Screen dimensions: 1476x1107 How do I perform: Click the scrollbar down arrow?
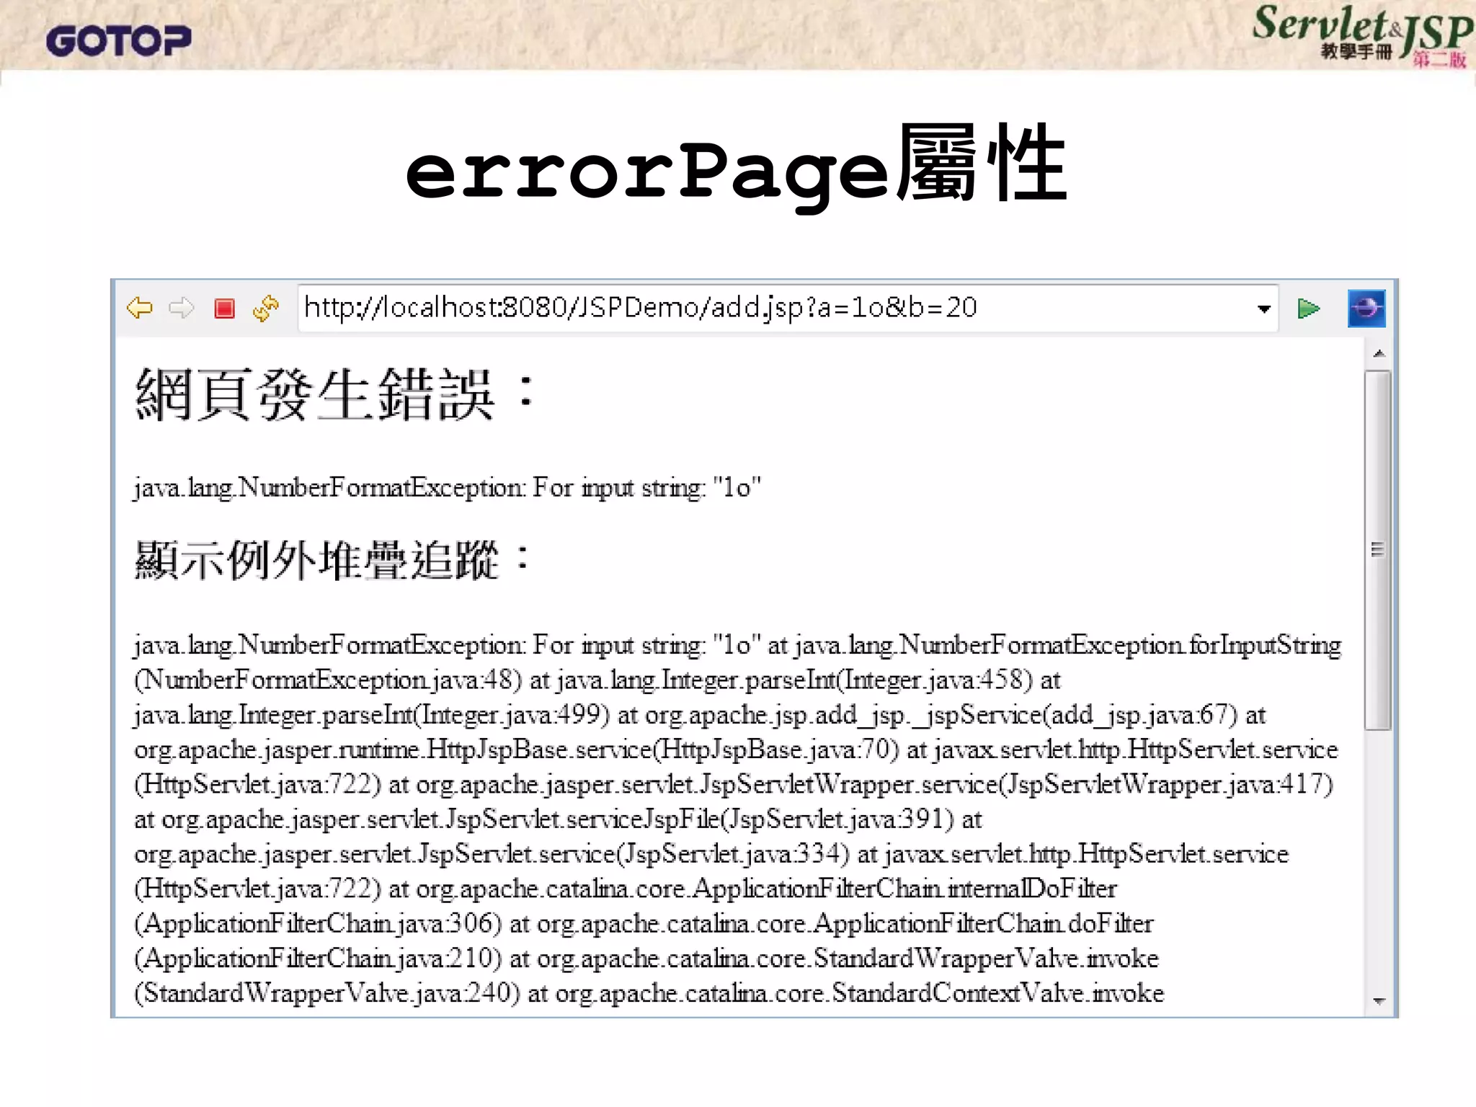click(1379, 1000)
